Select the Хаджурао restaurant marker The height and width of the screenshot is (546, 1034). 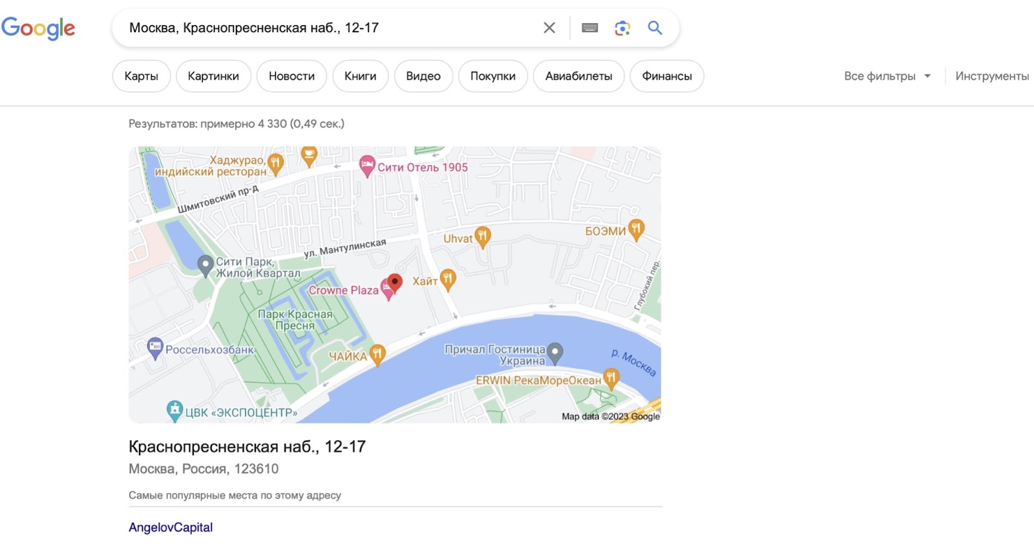point(276,164)
